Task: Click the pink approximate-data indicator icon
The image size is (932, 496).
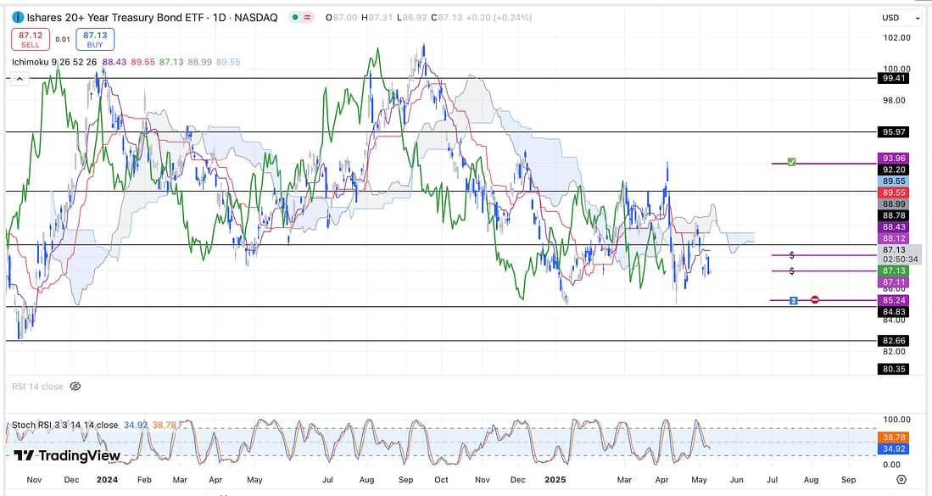Action: [x=307, y=18]
